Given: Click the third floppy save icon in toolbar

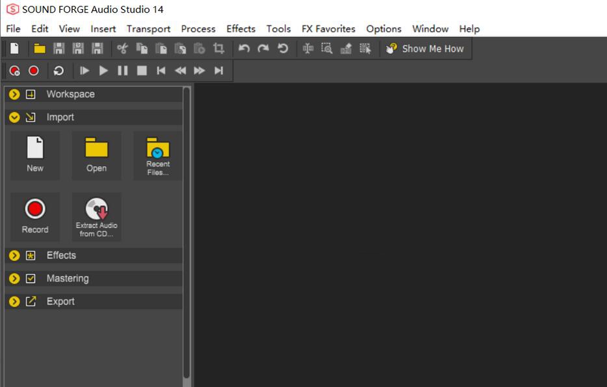Looking at the screenshot, I should click(97, 48).
